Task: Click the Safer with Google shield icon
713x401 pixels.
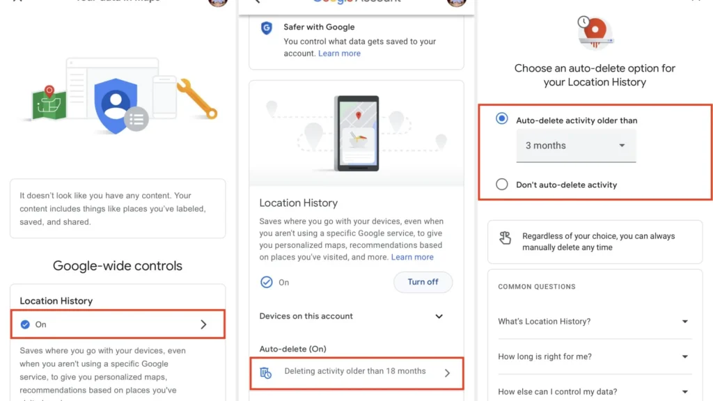Action: 267,28
